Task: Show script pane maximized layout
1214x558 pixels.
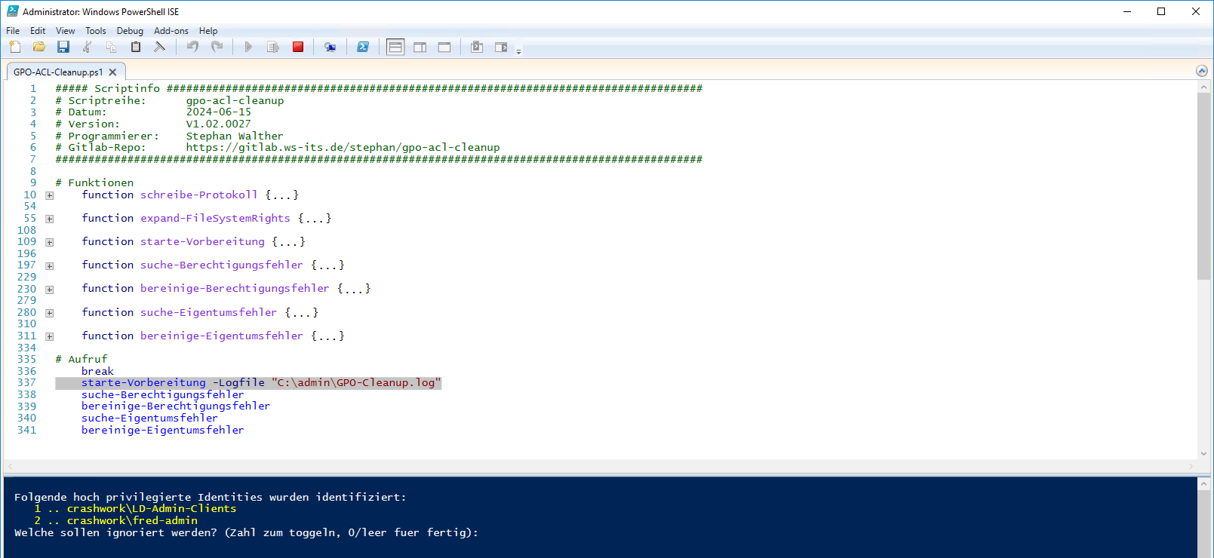Action: (444, 47)
